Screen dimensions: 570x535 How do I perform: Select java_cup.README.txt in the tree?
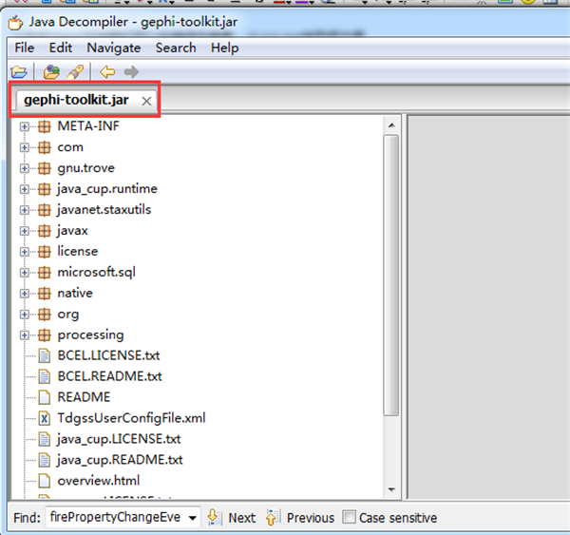pyautogui.click(x=120, y=460)
